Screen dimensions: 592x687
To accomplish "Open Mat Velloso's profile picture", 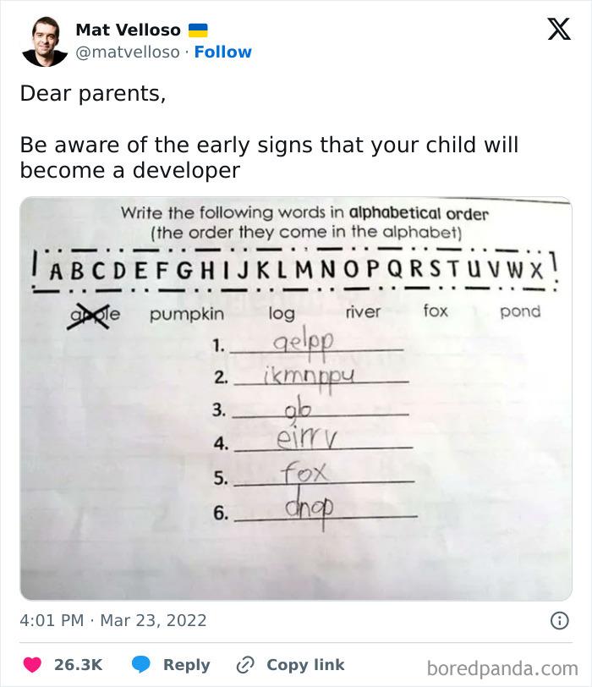I will click(47, 40).
